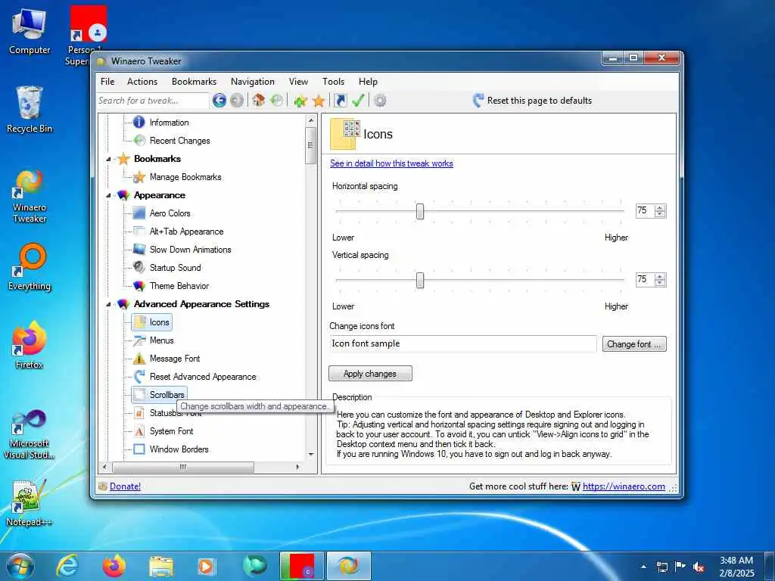Open the Help menu
The height and width of the screenshot is (581, 775).
click(x=368, y=82)
